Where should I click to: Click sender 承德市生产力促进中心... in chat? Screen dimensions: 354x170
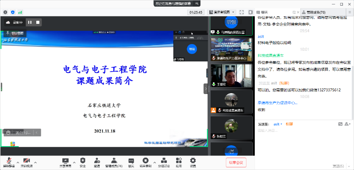click(277, 103)
